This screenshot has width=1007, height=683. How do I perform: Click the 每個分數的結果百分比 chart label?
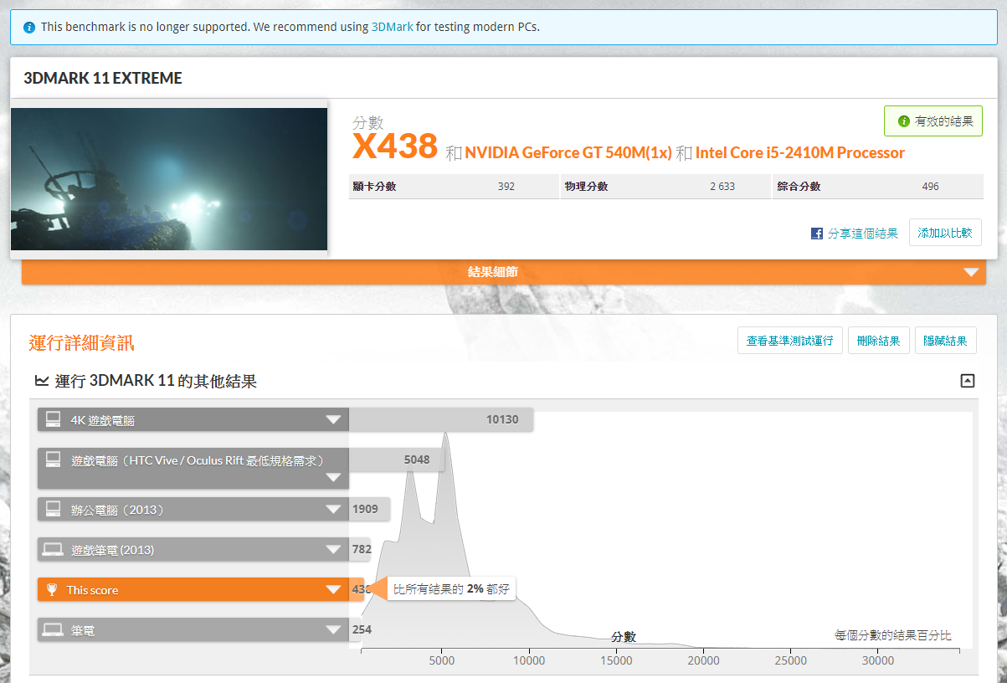892,635
